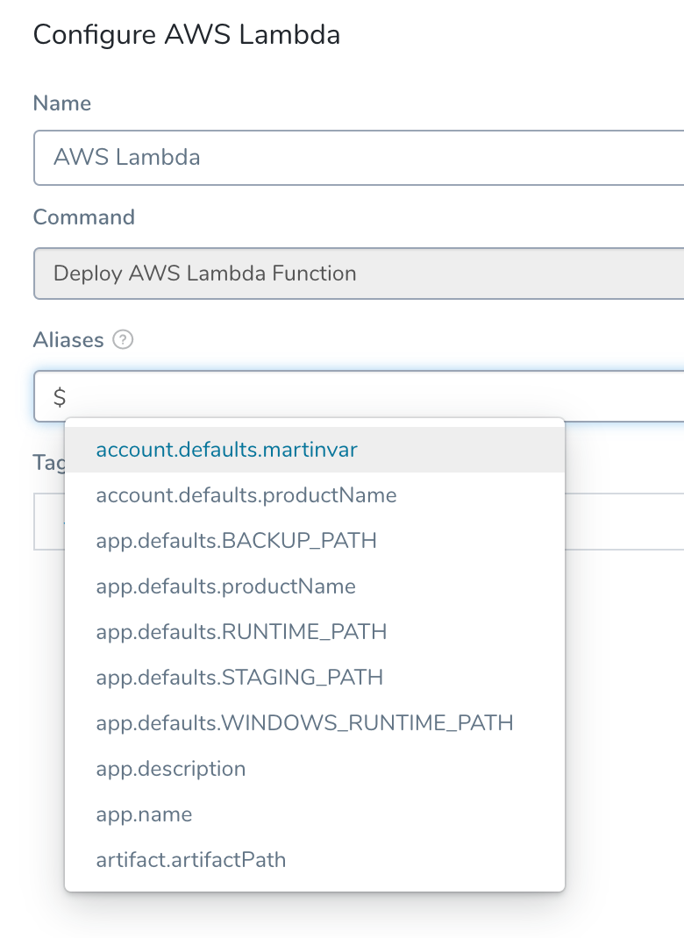Pick app.defaults.BACKUP_PATH from the list
The image size is (684, 938).
click(315, 541)
